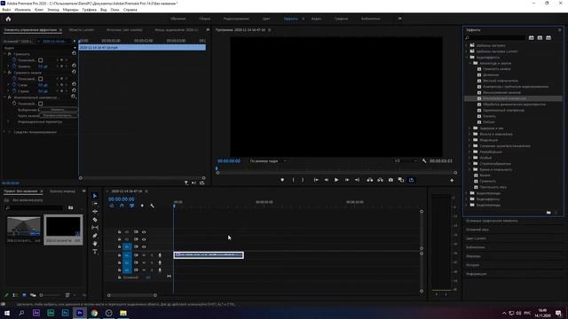The height and width of the screenshot is (319, 568).
Task: Select the Track Select Forward tool
Action: 95,204
